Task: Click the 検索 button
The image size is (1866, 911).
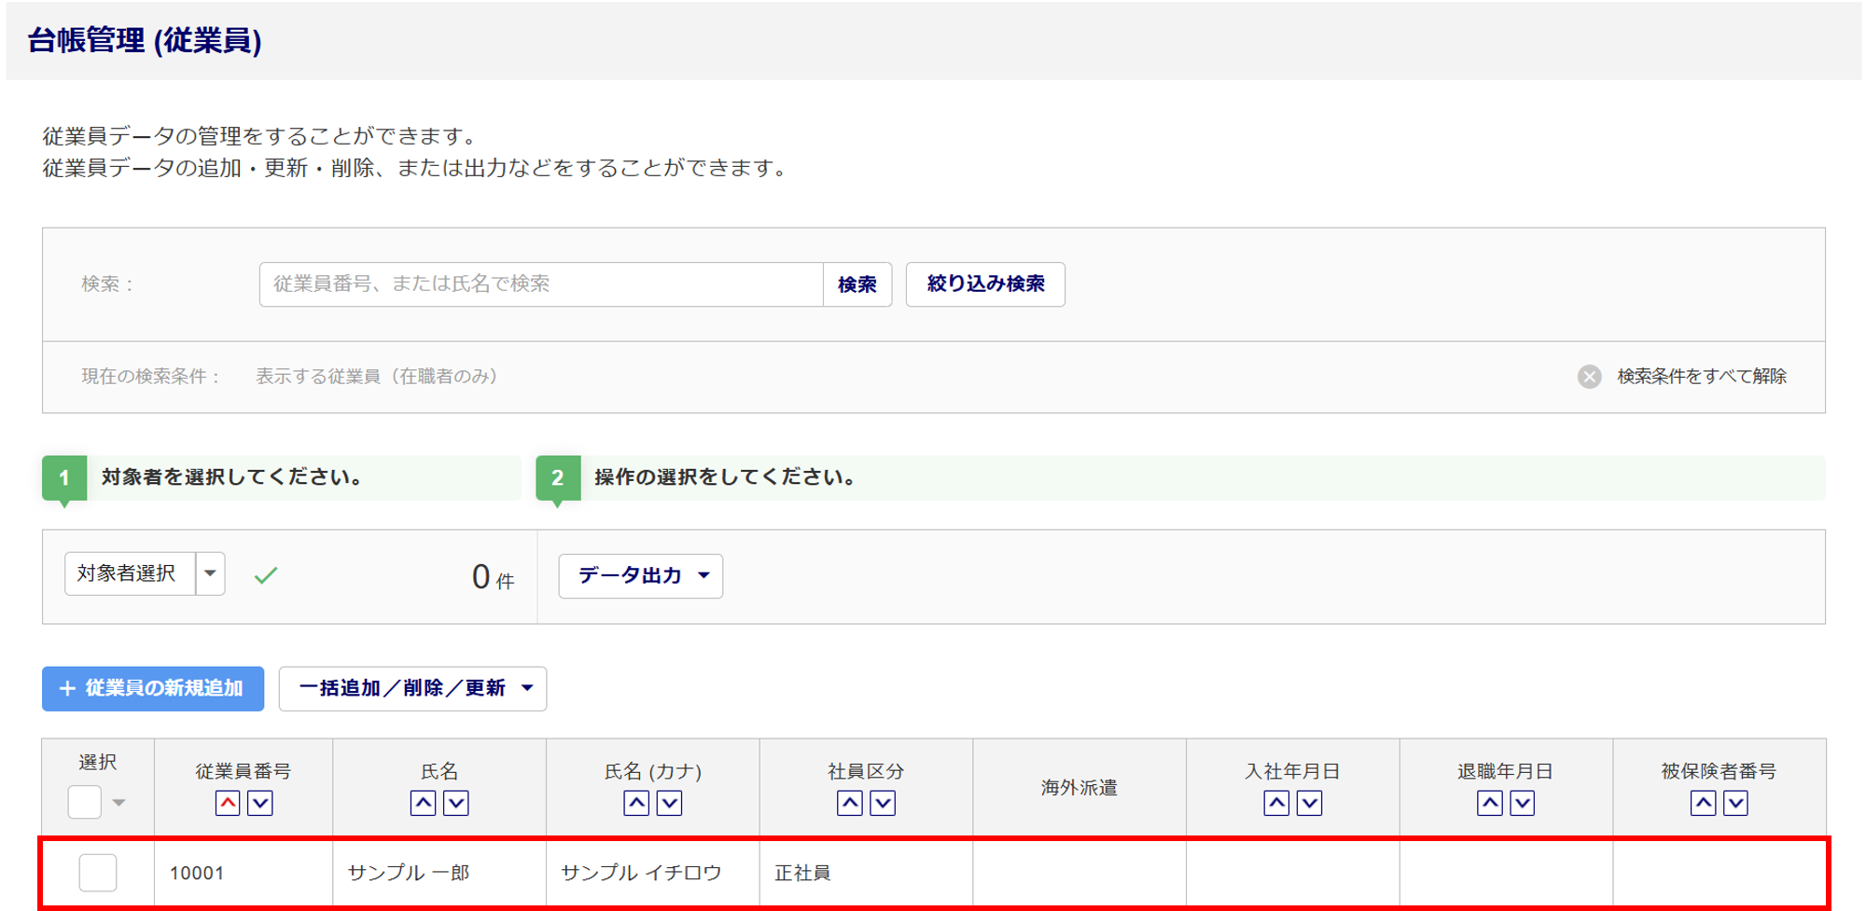Action: click(x=856, y=284)
